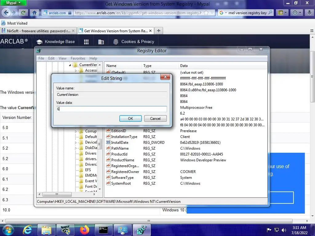The width and height of the screenshot is (315, 236).
Task: Collapse the CurrentVersion tree node
Action: [x=70, y=65]
